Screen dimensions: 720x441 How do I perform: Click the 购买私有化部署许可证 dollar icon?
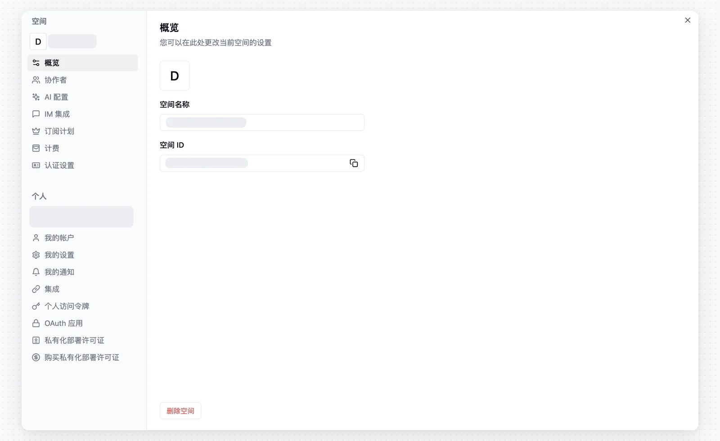(x=36, y=358)
